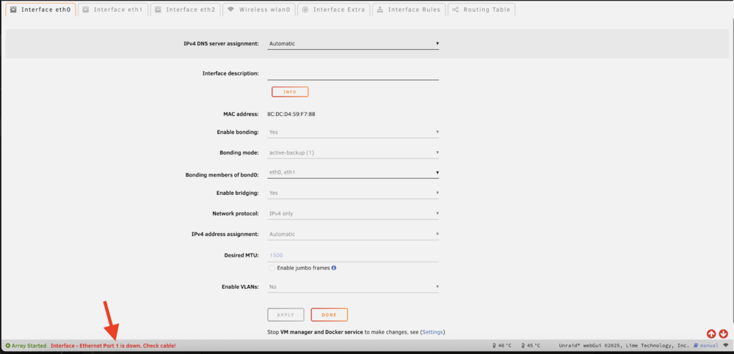The height and width of the screenshot is (354, 734).
Task: Open the Enable VLANs dropdown
Action: pyautogui.click(x=353, y=287)
